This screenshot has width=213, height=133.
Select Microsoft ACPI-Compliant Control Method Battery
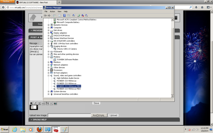76,20
